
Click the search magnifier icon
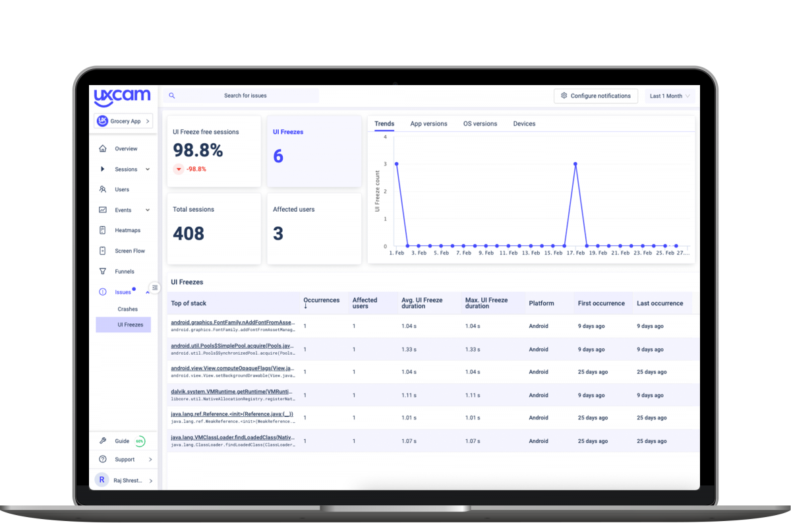[x=171, y=96]
